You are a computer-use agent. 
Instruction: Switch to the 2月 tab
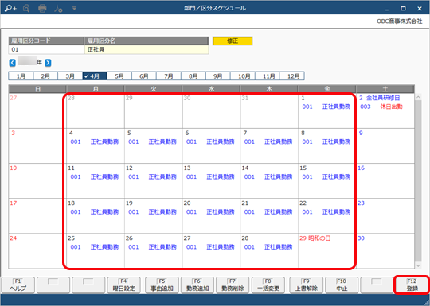pos(45,76)
